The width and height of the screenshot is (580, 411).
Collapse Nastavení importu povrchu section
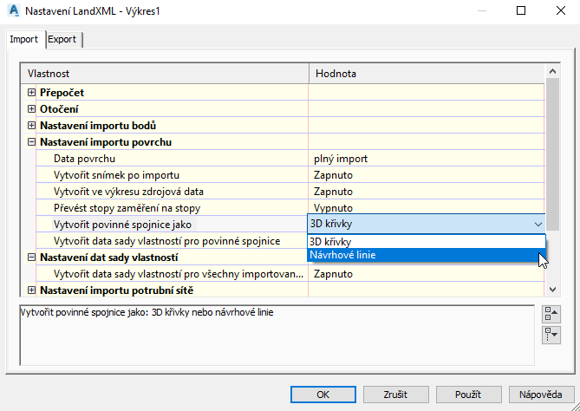click(32, 142)
